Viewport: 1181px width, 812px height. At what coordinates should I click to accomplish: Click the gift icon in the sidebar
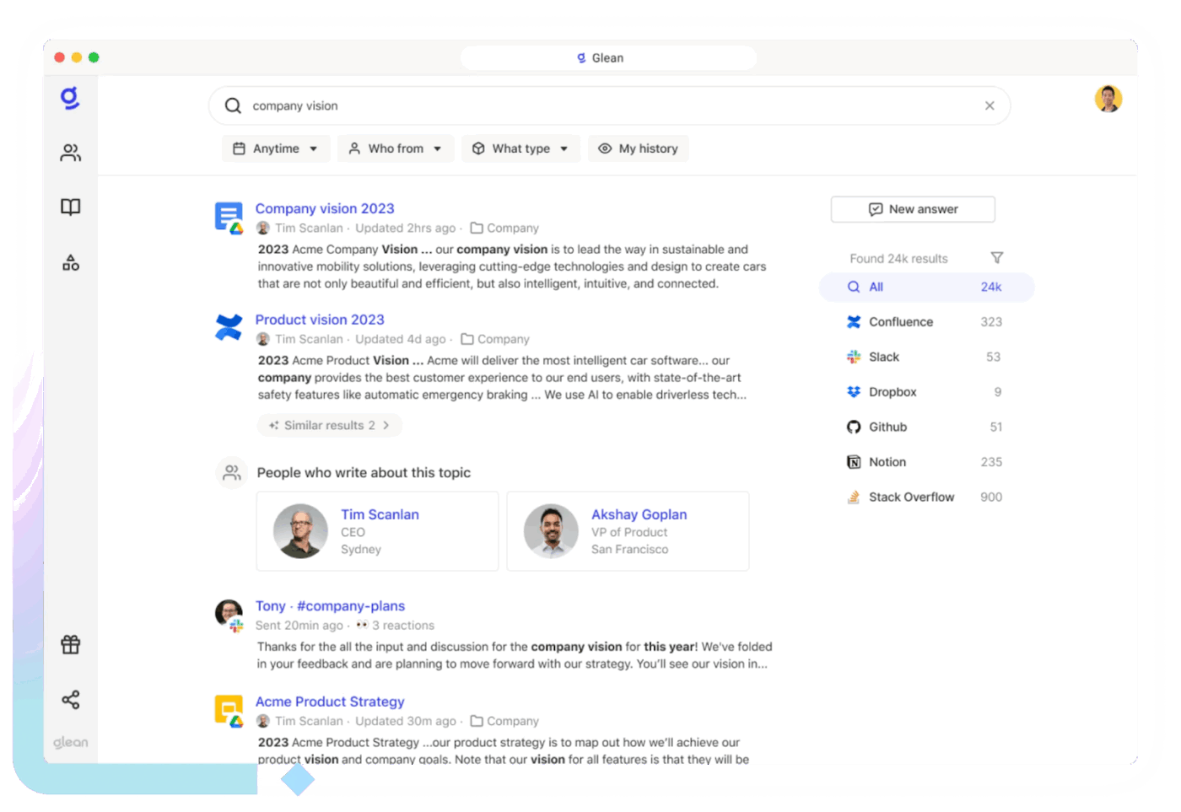tap(70, 644)
